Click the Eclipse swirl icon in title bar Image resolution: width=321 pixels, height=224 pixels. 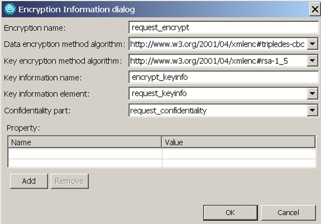pos(10,9)
